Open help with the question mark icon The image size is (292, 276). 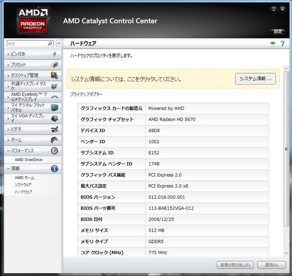point(282,43)
